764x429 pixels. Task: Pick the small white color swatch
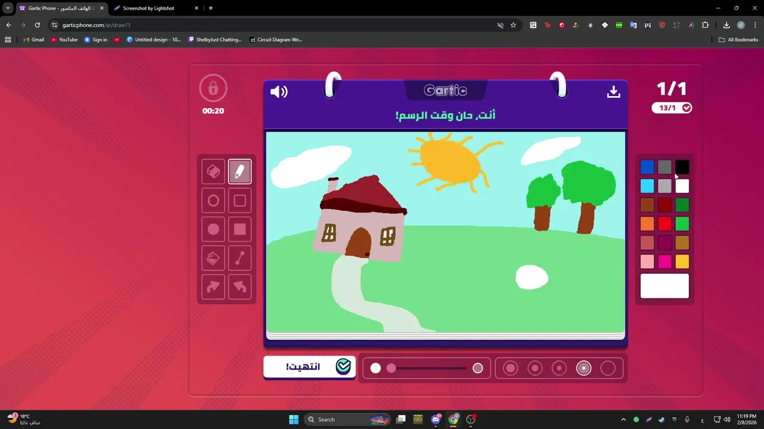pos(682,186)
